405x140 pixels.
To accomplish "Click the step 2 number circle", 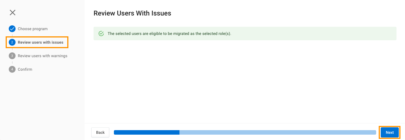I will click(x=12, y=42).
